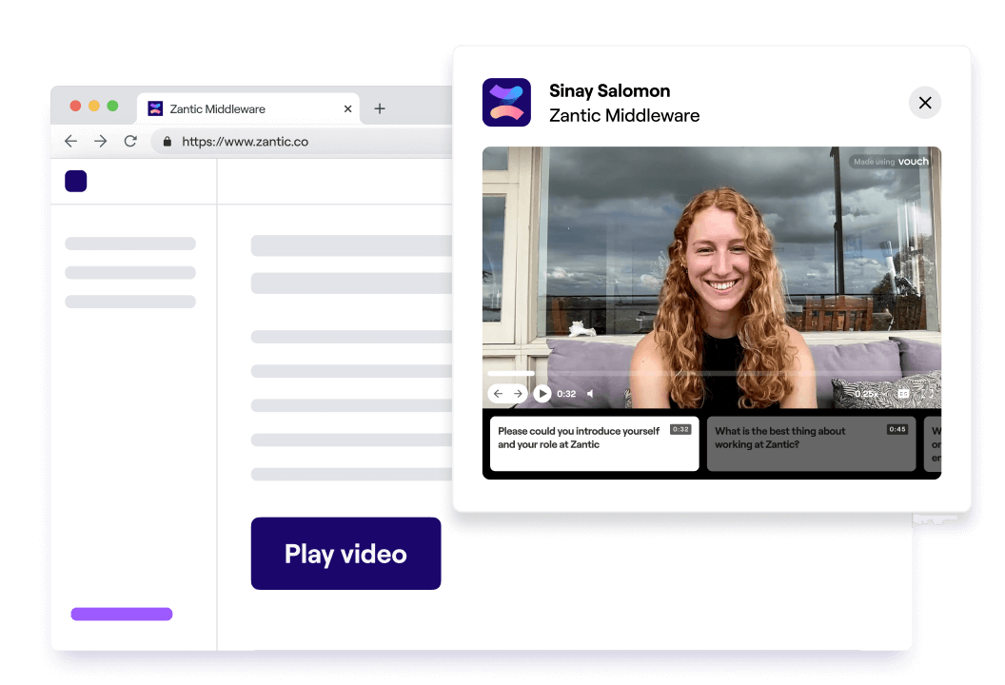1005x685 pixels.
Task: Click the 'Zantic Middleware' subtitle in popup
Action: click(x=624, y=115)
